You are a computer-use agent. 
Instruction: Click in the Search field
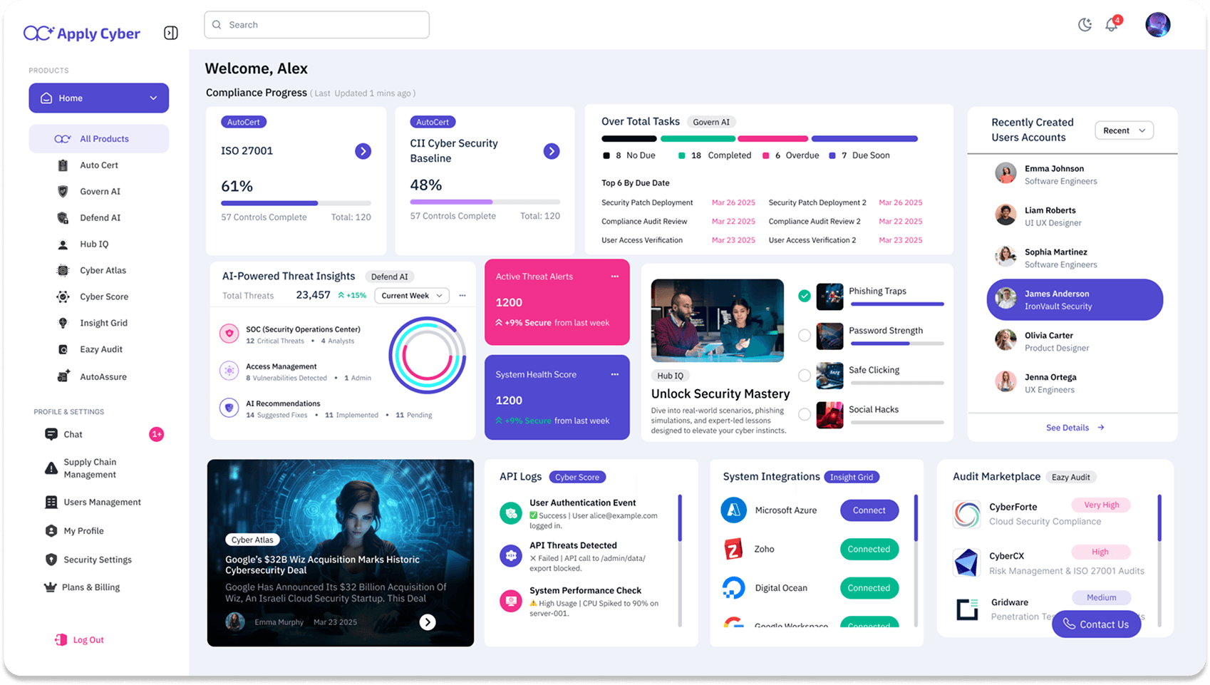click(316, 25)
